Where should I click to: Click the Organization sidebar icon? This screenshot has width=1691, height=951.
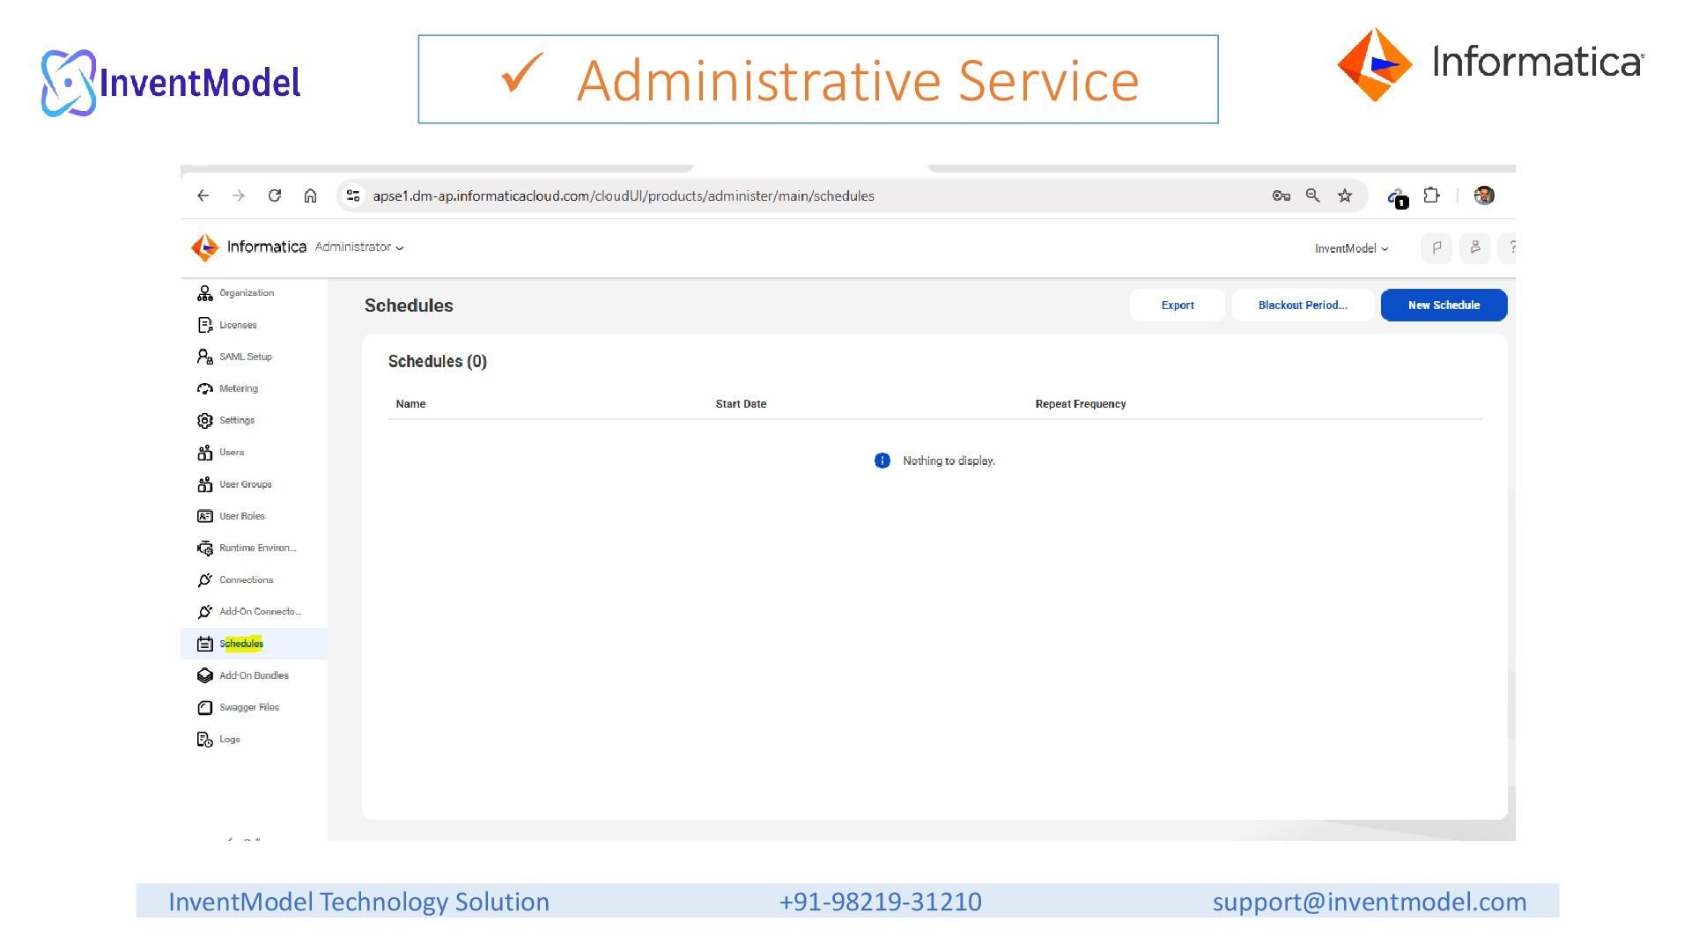pyautogui.click(x=205, y=293)
